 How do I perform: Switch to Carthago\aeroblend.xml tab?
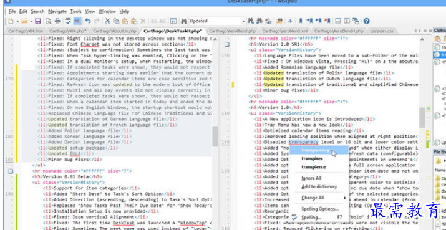click(x=284, y=31)
